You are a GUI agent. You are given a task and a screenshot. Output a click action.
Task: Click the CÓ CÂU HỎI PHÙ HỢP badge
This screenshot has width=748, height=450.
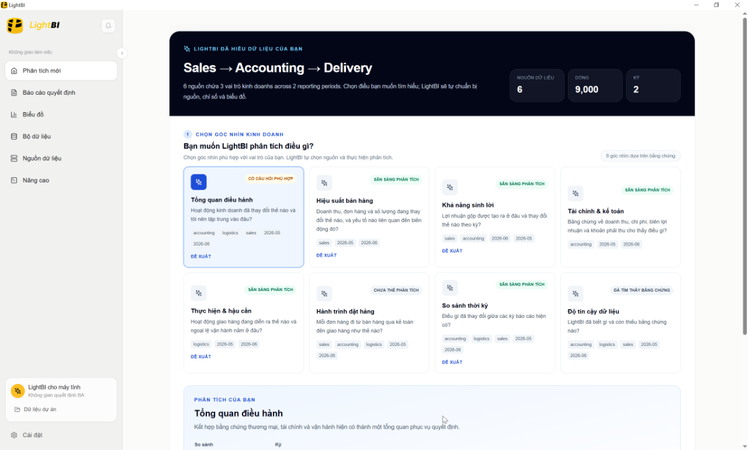click(271, 178)
